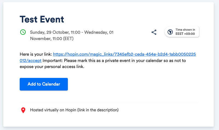Click the "012/accept" link portion
219x130 pixels.
30,61
